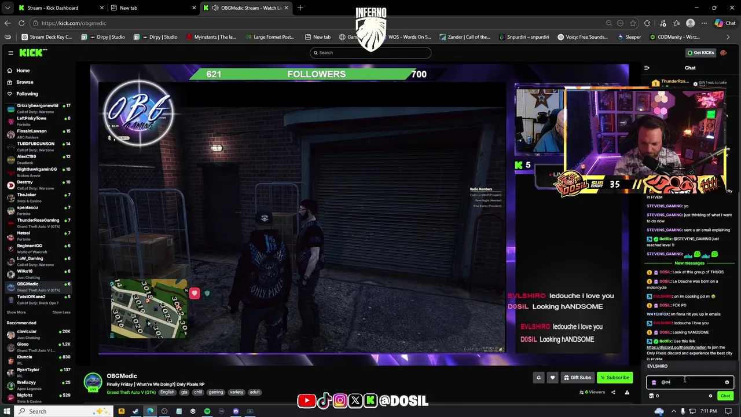The height and width of the screenshot is (417, 741).
Task: Click Grand Theft Auto V (GTA) category link
Action: 131,392
